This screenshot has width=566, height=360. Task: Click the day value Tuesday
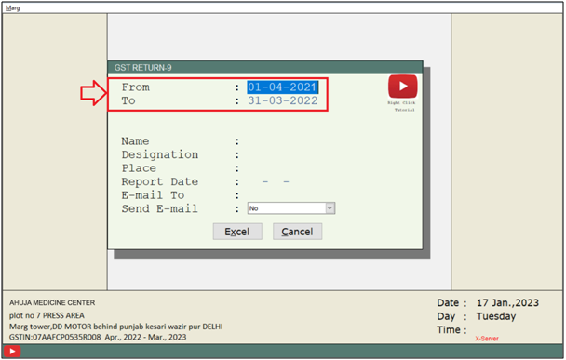(x=496, y=316)
